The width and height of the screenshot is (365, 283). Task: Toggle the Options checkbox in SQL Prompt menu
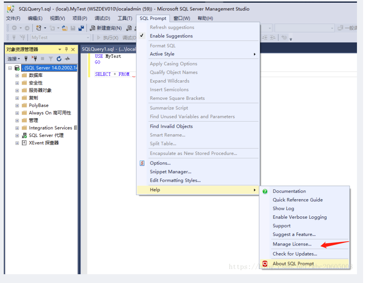(x=142, y=163)
